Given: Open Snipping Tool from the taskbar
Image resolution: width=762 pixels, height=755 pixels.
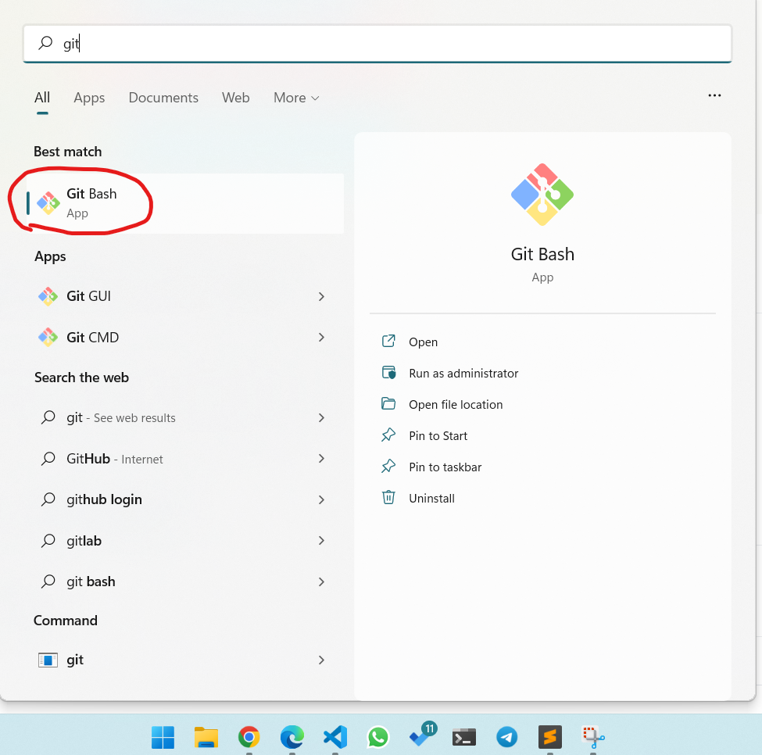Looking at the screenshot, I should pyautogui.click(x=593, y=737).
